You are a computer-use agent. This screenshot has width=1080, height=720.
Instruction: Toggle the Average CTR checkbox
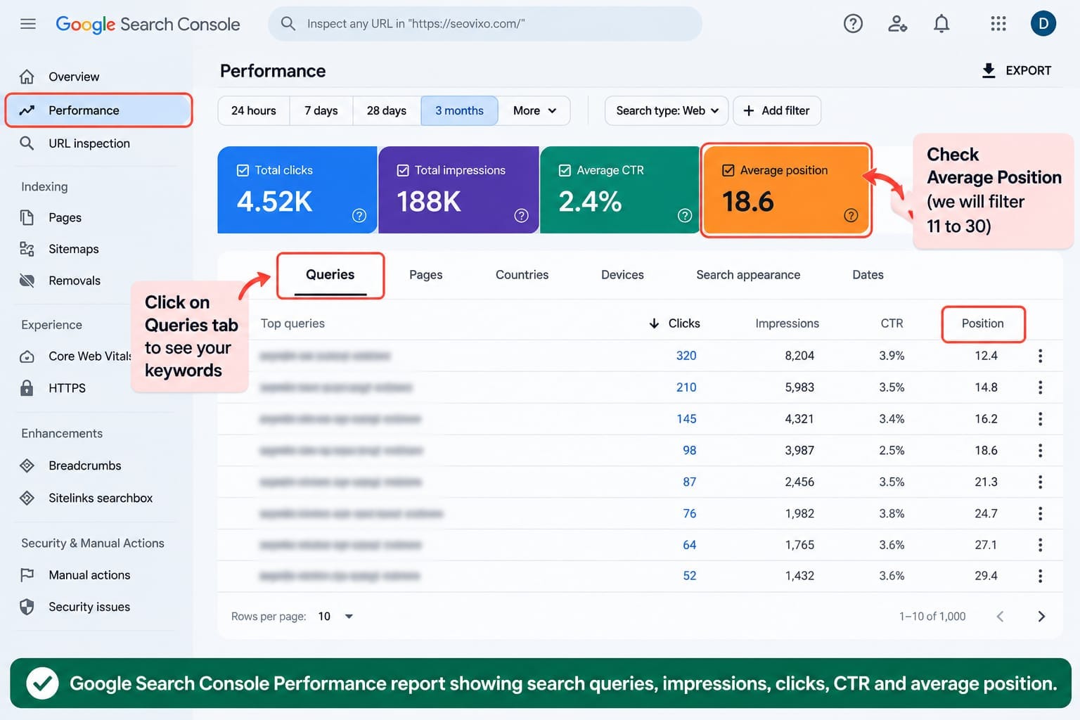tap(565, 170)
